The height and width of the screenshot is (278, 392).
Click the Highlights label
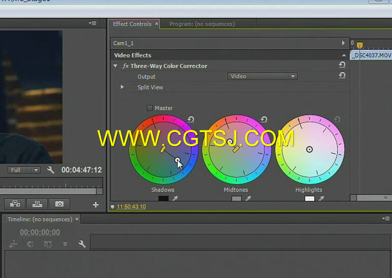click(309, 190)
